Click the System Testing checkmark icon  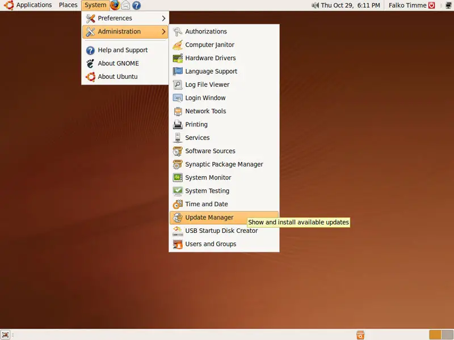tap(178, 191)
